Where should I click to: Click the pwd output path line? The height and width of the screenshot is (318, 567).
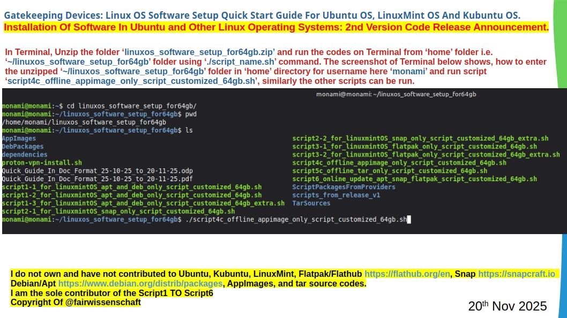(84, 122)
